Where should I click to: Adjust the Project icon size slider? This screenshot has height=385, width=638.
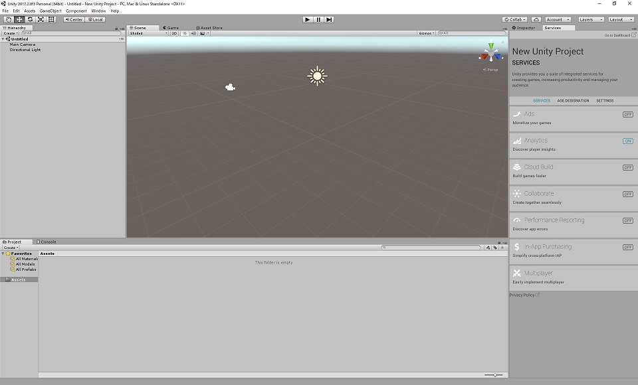tap(494, 375)
